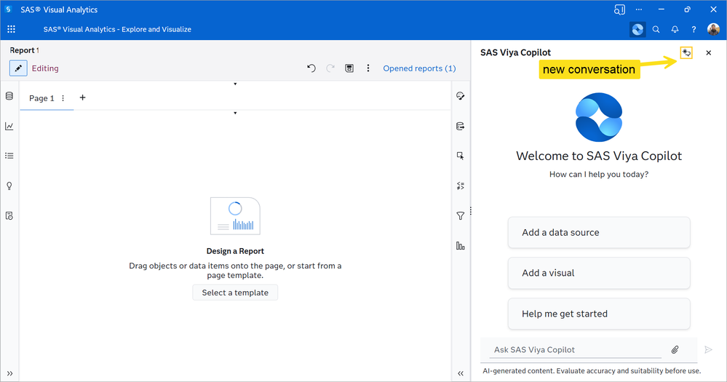Image resolution: width=727 pixels, height=382 pixels.
Task: Attach a file with paperclip icon
Action: click(x=675, y=349)
